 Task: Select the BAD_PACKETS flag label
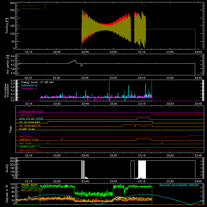click(x=28, y=150)
